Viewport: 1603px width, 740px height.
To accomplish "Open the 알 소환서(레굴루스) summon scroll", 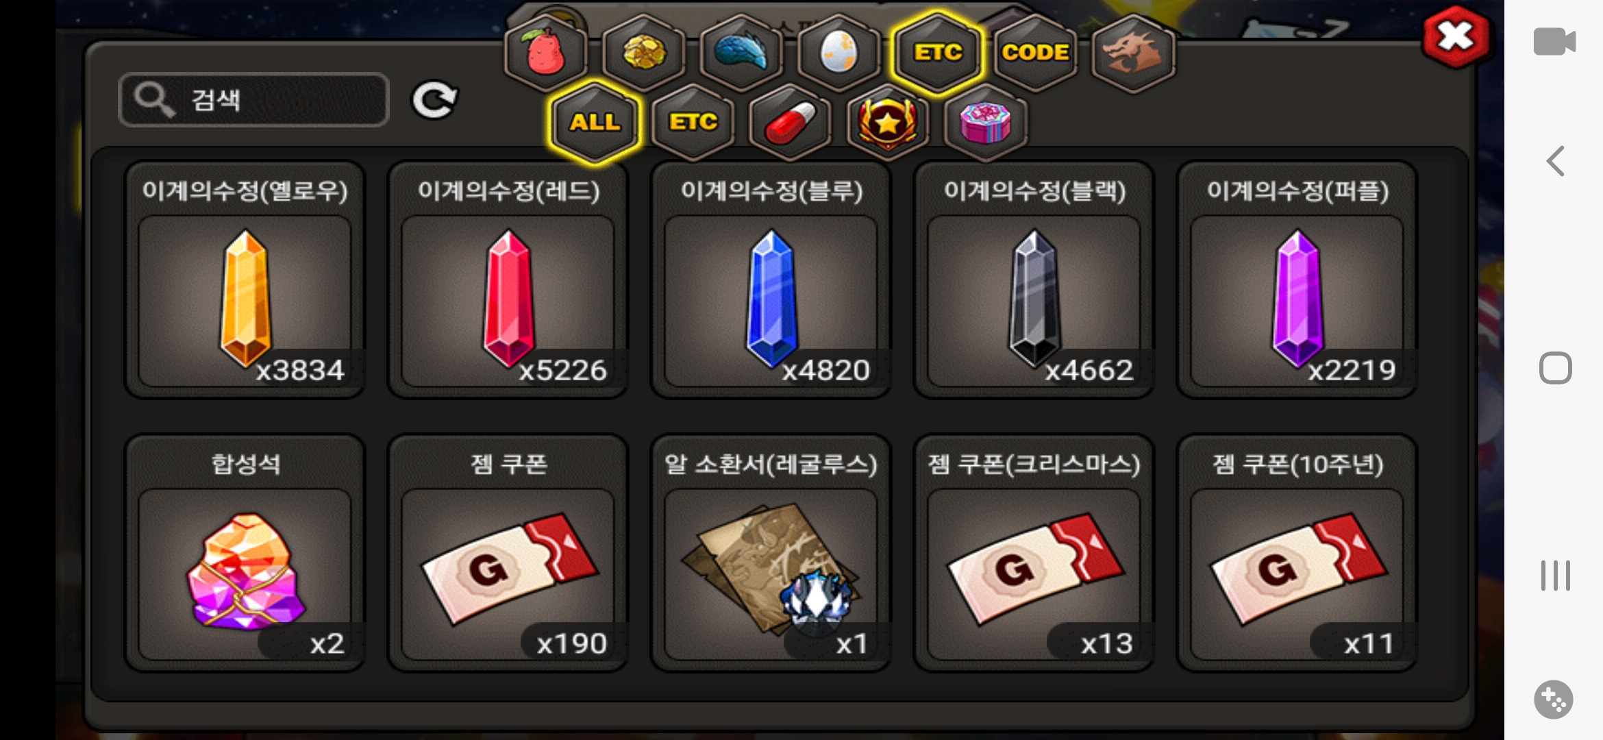I will (x=771, y=553).
